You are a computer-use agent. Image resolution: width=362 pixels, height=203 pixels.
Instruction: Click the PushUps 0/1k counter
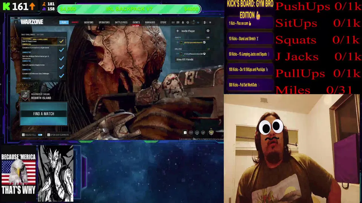click(x=318, y=6)
